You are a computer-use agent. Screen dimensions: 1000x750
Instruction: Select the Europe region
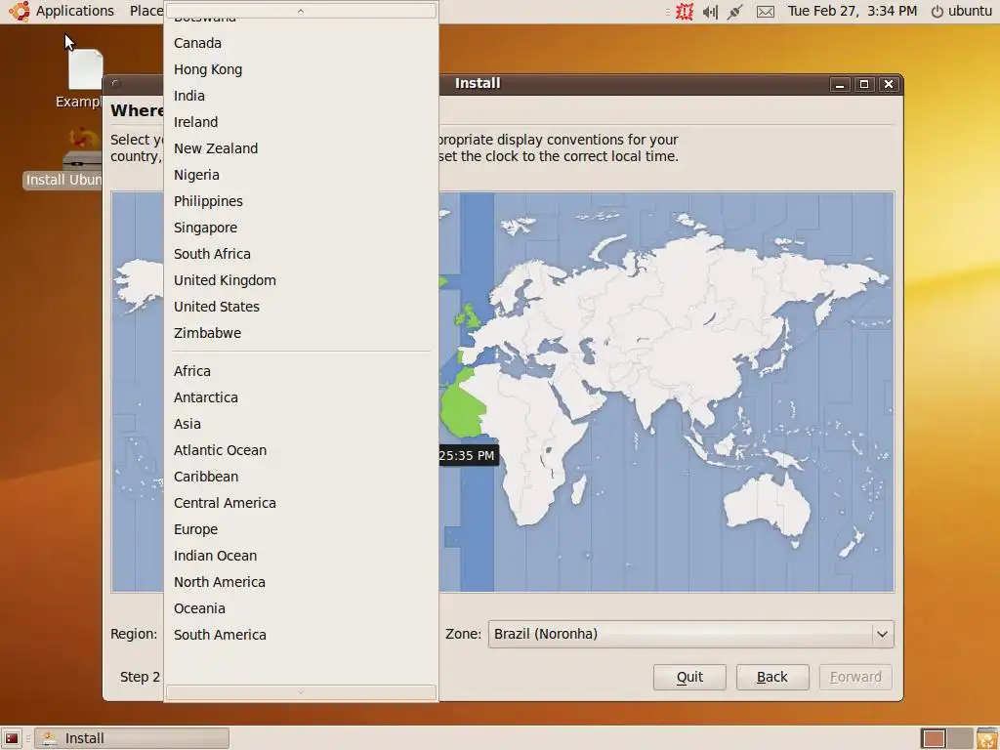pyautogui.click(x=301, y=529)
